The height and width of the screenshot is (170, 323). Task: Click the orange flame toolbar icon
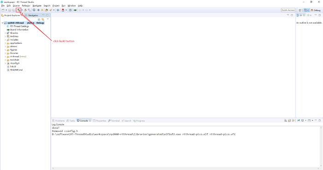click(x=42, y=10)
